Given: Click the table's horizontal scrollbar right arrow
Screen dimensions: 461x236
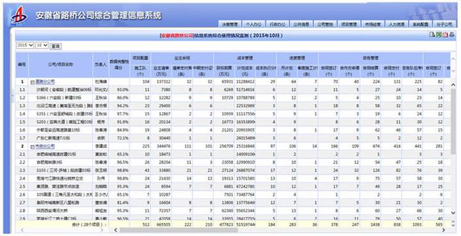Looking at the screenshot, I should pyautogui.click(x=444, y=230).
